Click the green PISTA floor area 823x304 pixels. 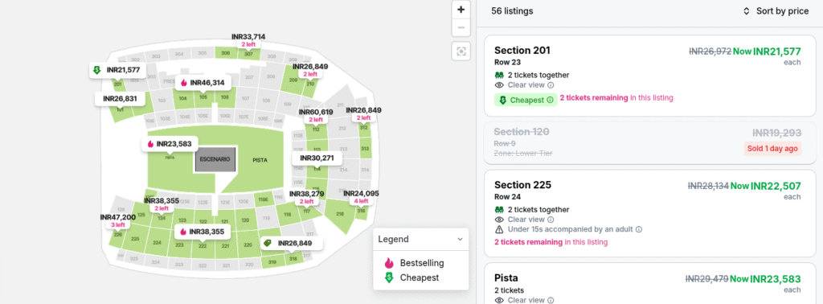(260, 160)
